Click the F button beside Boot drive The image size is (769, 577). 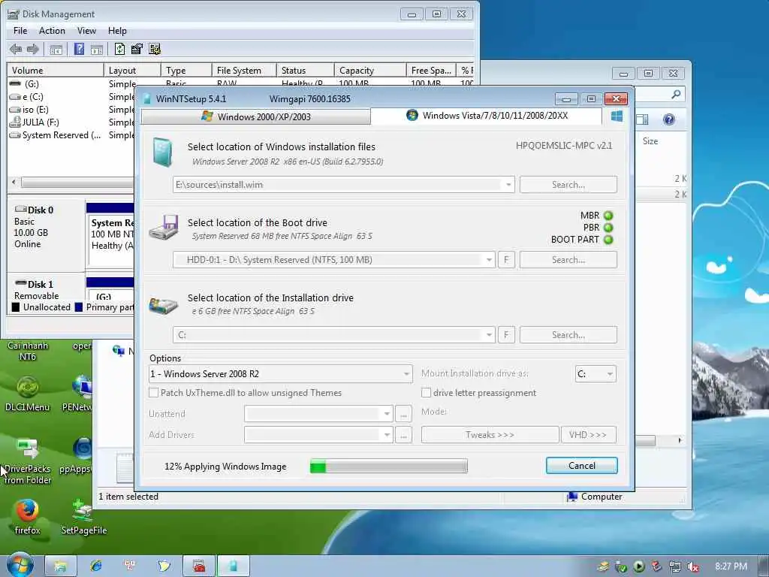[506, 260]
